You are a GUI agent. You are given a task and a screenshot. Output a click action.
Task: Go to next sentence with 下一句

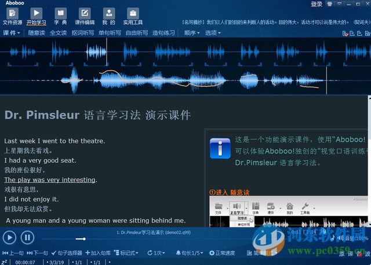37,253
